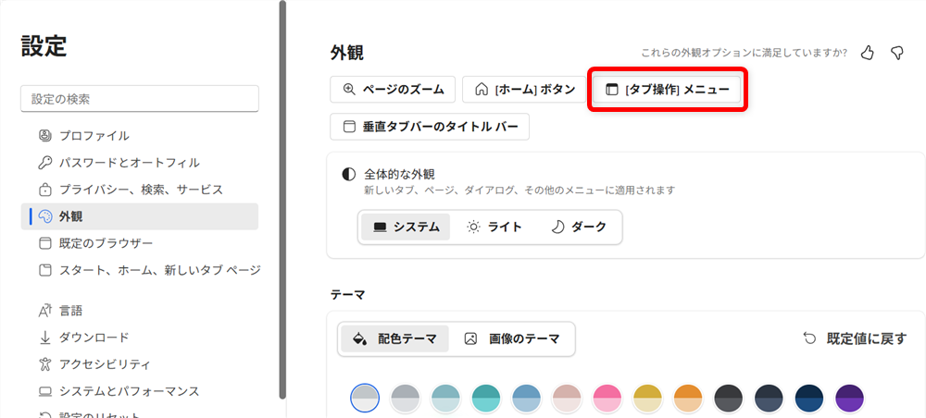Open プロファイル settings in sidebar
This screenshot has height=418, width=926.
click(140, 136)
